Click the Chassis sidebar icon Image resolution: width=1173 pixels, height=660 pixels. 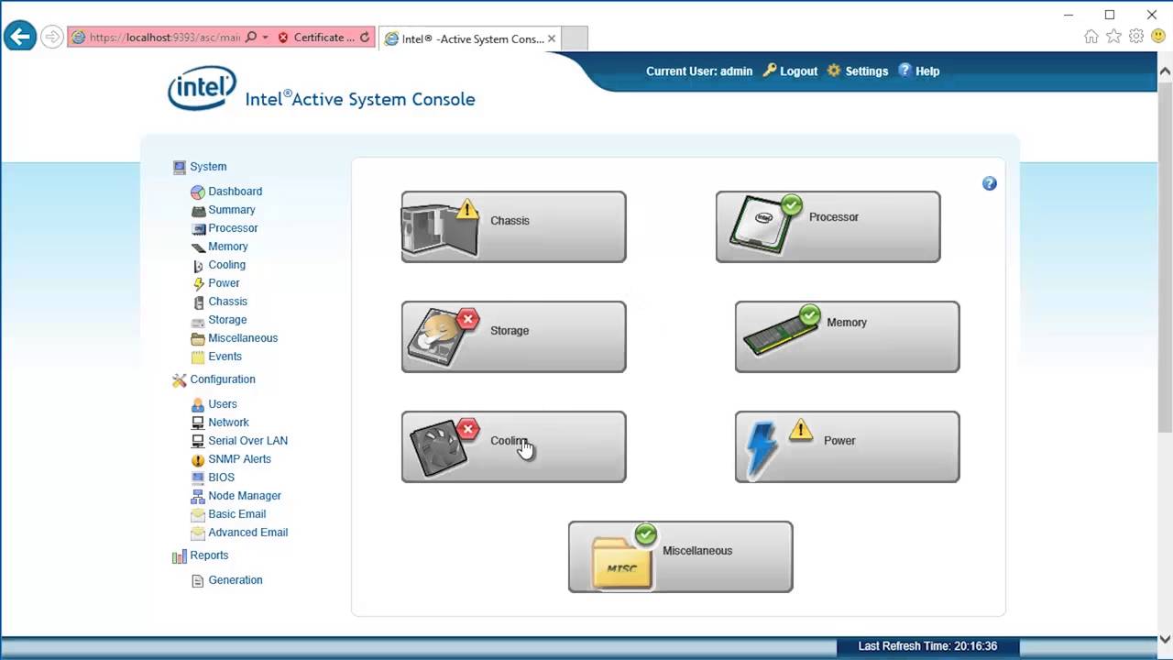coord(198,302)
